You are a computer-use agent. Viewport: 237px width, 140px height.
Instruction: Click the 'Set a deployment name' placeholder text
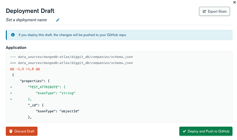26,20
